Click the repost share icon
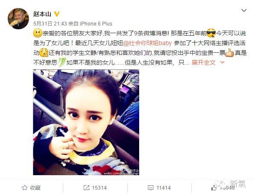The image size is (254, 196). point(86,187)
